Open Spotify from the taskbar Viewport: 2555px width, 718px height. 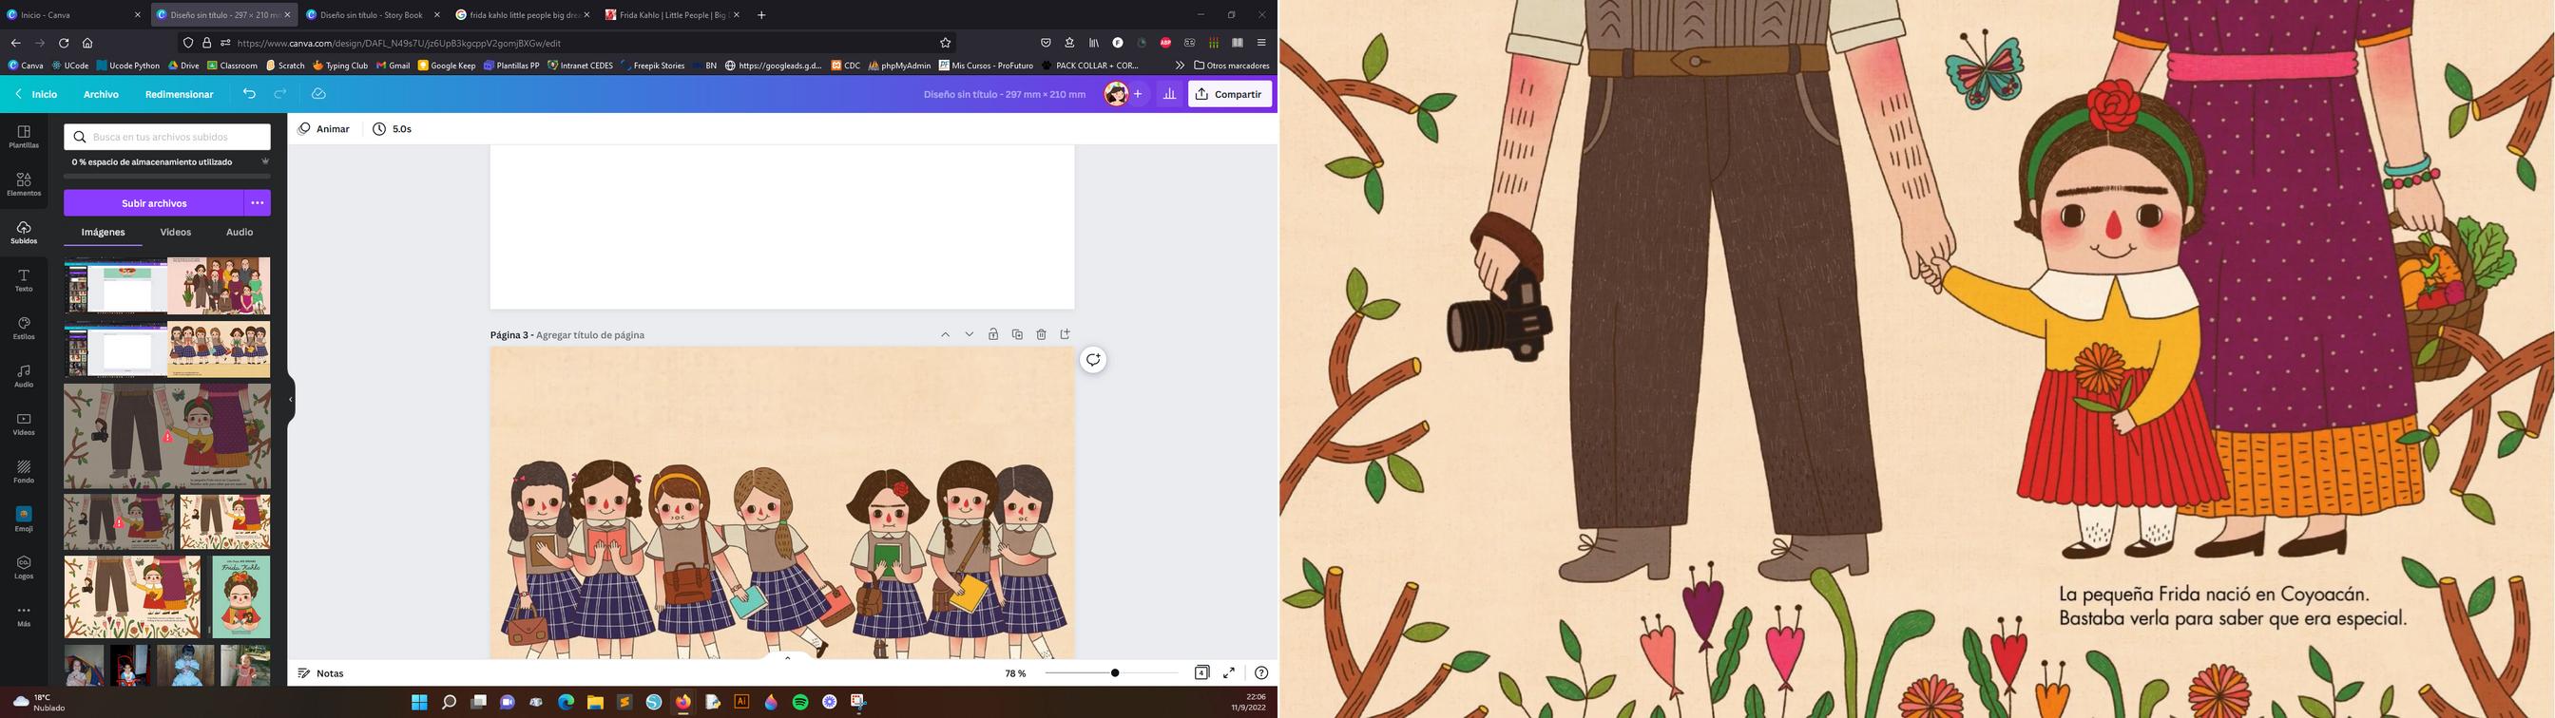[800, 702]
